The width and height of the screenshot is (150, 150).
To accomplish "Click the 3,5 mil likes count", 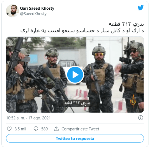I will (x=20, y=129).
